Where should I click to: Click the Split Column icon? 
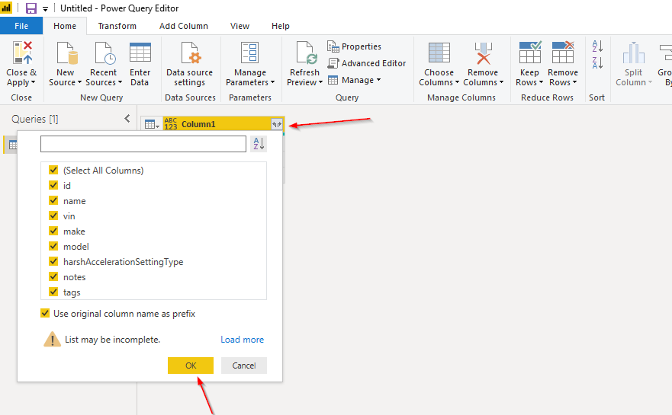633,53
